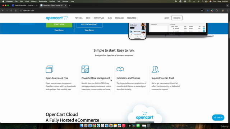Open Notes app from the dock
Viewport: 230px width, 129px height.
[115, 126]
